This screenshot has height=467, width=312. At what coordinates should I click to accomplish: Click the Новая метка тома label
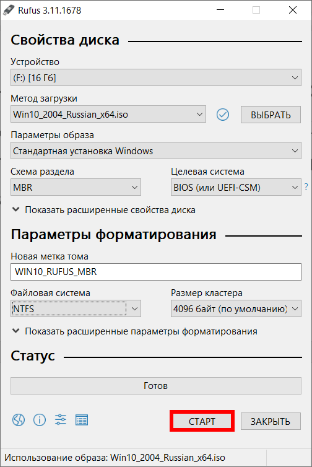tap(50, 256)
